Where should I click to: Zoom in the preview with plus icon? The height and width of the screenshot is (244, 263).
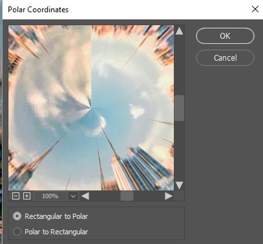click(26, 196)
